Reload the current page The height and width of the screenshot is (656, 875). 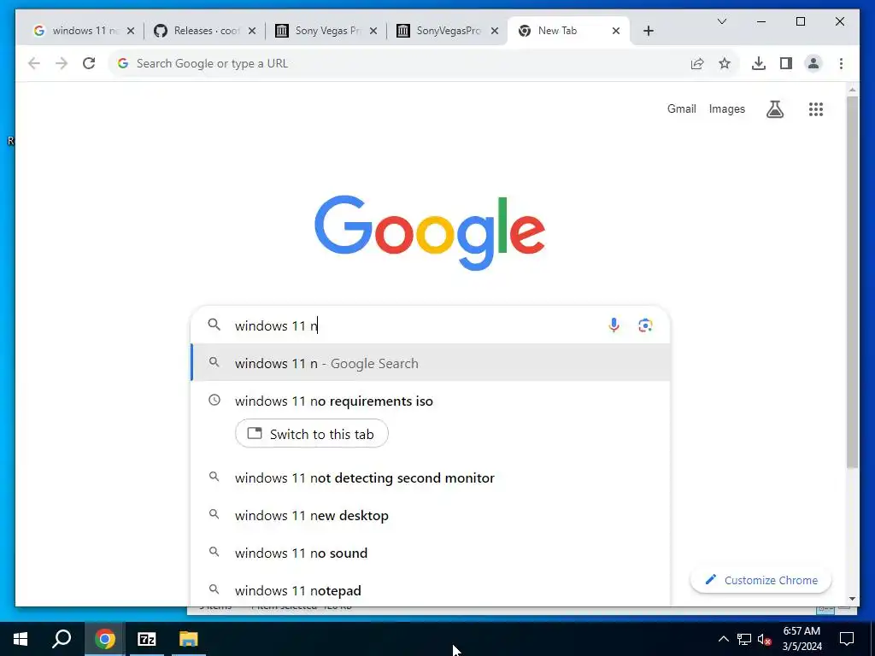pos(89,63)
